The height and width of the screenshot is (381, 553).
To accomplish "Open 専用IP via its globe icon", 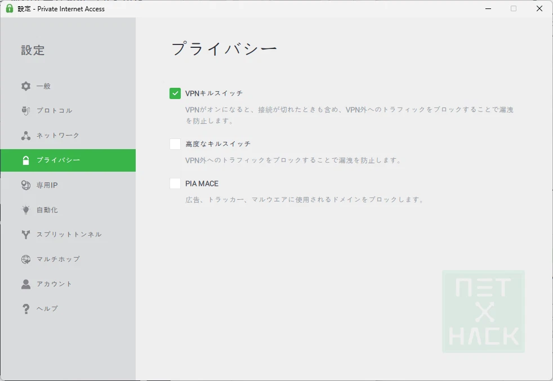I will tap(26, 185).
